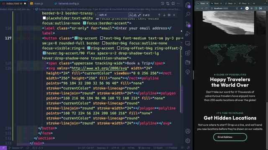Click the focus:border-accent color swatch
This screenshot has height=150, width=268.
tap(85, 23)
